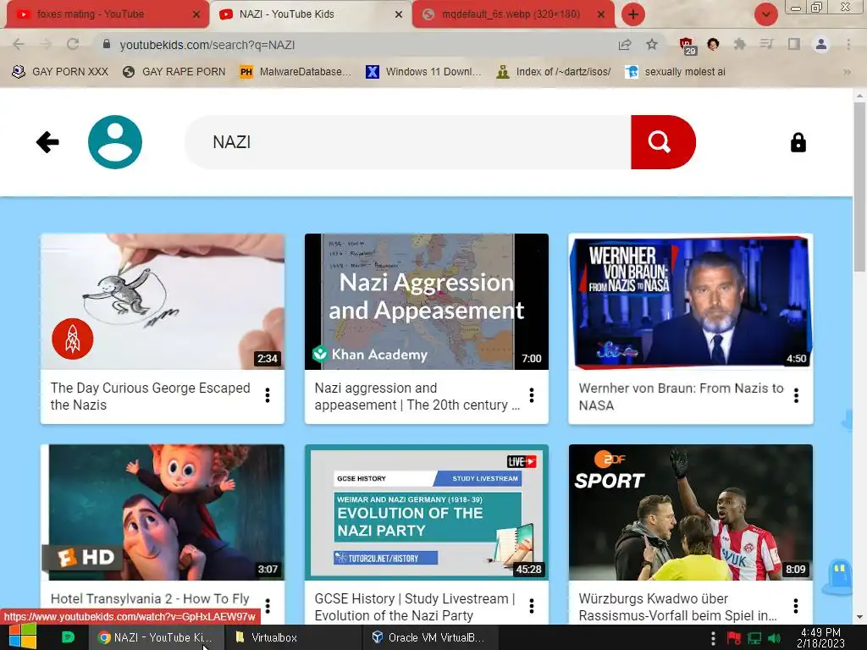Open the Chrome profile icon
This screenshot has width=867, height=650.
(821, 44)
